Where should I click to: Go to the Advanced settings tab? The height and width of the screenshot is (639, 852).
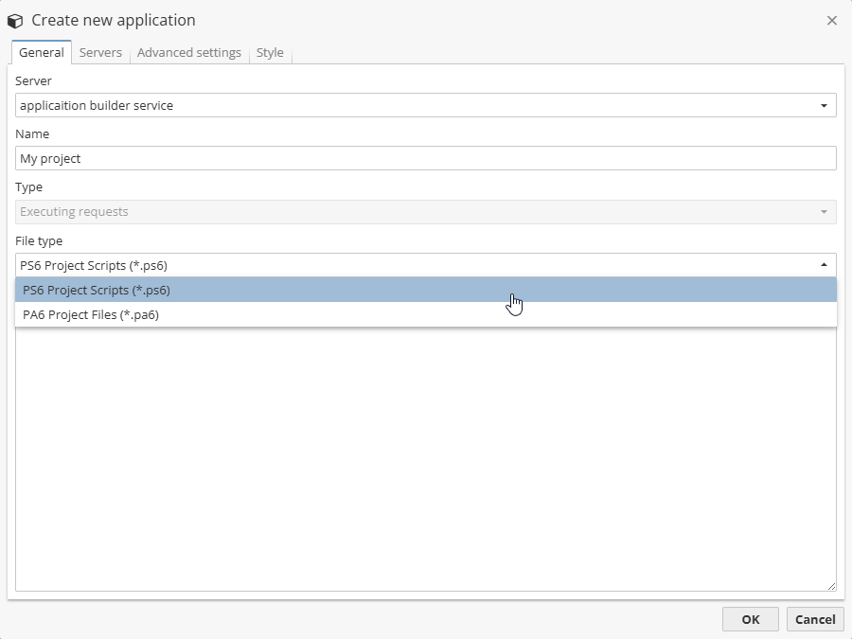(189, 53)
